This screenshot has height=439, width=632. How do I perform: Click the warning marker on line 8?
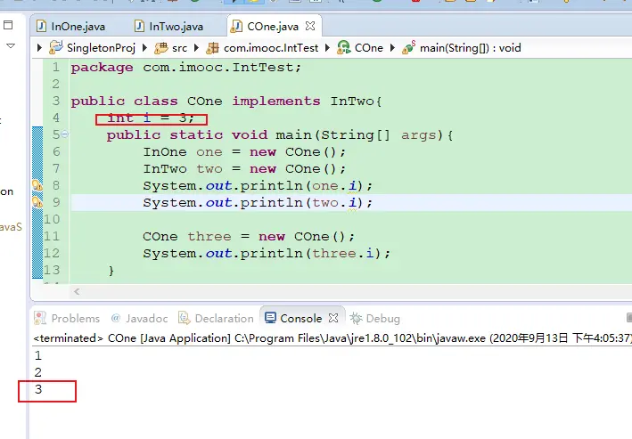pyautogui.click(x=37, y=185)
